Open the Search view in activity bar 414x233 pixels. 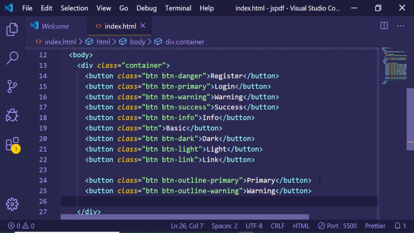click(12, 58)
